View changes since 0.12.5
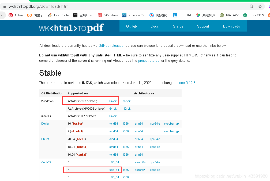The height and width of the screenshot is (181, 270). (x=186, y=83)
